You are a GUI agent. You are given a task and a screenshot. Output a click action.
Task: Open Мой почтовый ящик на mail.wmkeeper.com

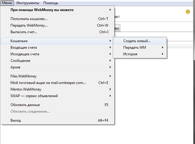(57, 83)
